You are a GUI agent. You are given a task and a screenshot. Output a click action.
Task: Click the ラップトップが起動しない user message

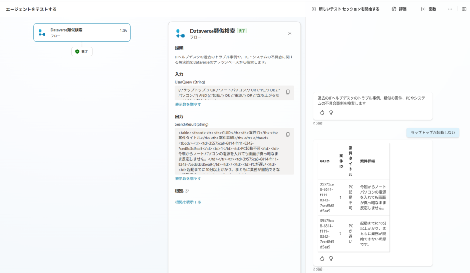click(433, 133)
